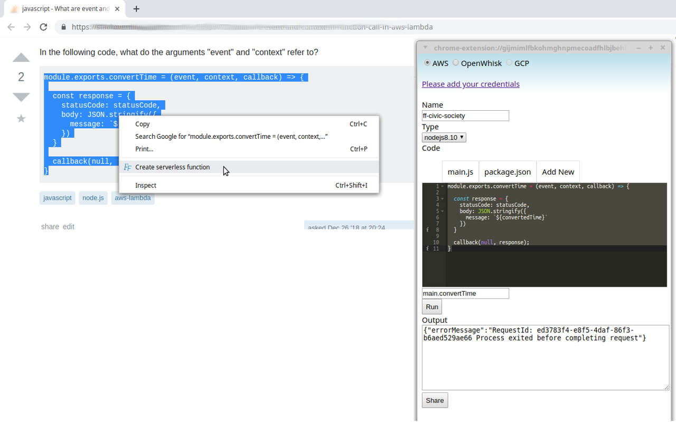Click the Share button

[x=435, y=400]
